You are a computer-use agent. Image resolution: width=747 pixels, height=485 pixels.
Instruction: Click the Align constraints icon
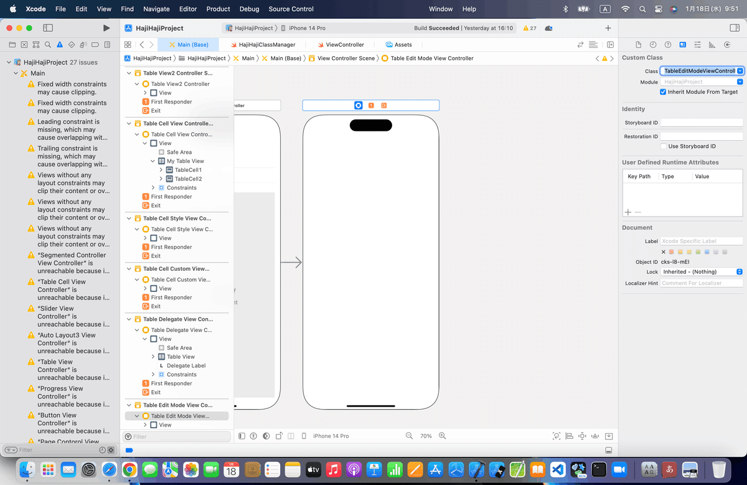pyautogui.click(x=570, y=436)
